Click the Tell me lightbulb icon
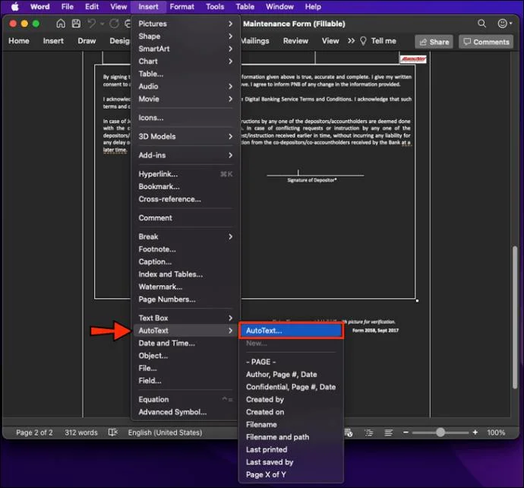This screenshot has height=488, width=524. 363,41
